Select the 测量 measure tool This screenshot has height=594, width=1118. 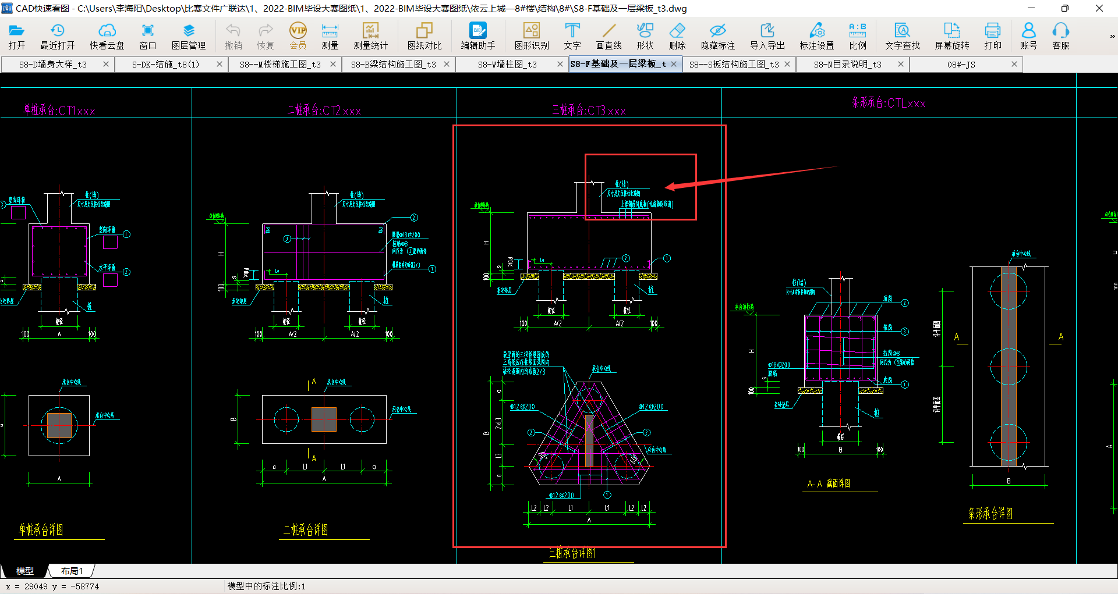point(330,36)
